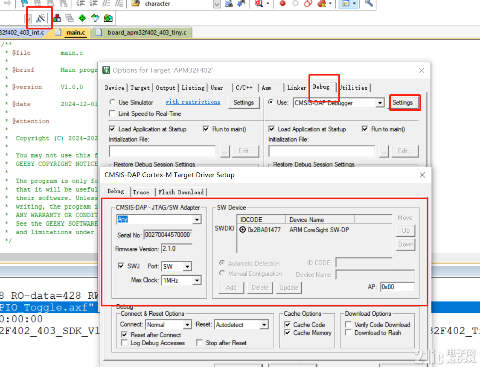Enable Stop after Reset checkbox
The image size is (480, 367).
(x=199, y=343)
